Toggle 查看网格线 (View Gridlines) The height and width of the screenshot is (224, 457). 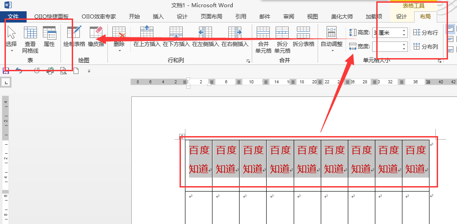tap(30, 40)
